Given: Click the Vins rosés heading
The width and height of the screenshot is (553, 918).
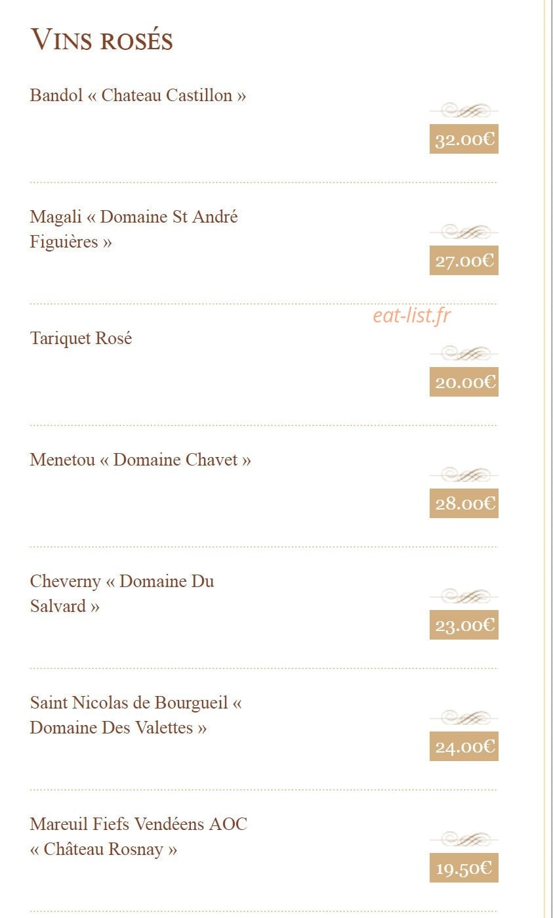Looking at the screenshot, I should [102, 40].
